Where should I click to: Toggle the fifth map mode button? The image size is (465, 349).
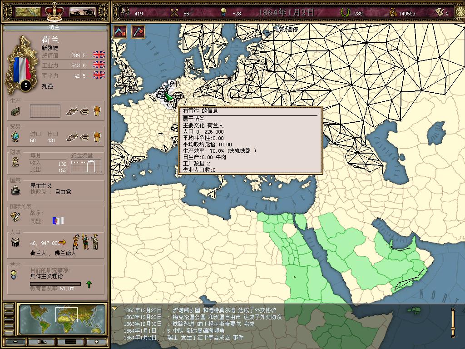pyautogui.click(x=9, y=333)
